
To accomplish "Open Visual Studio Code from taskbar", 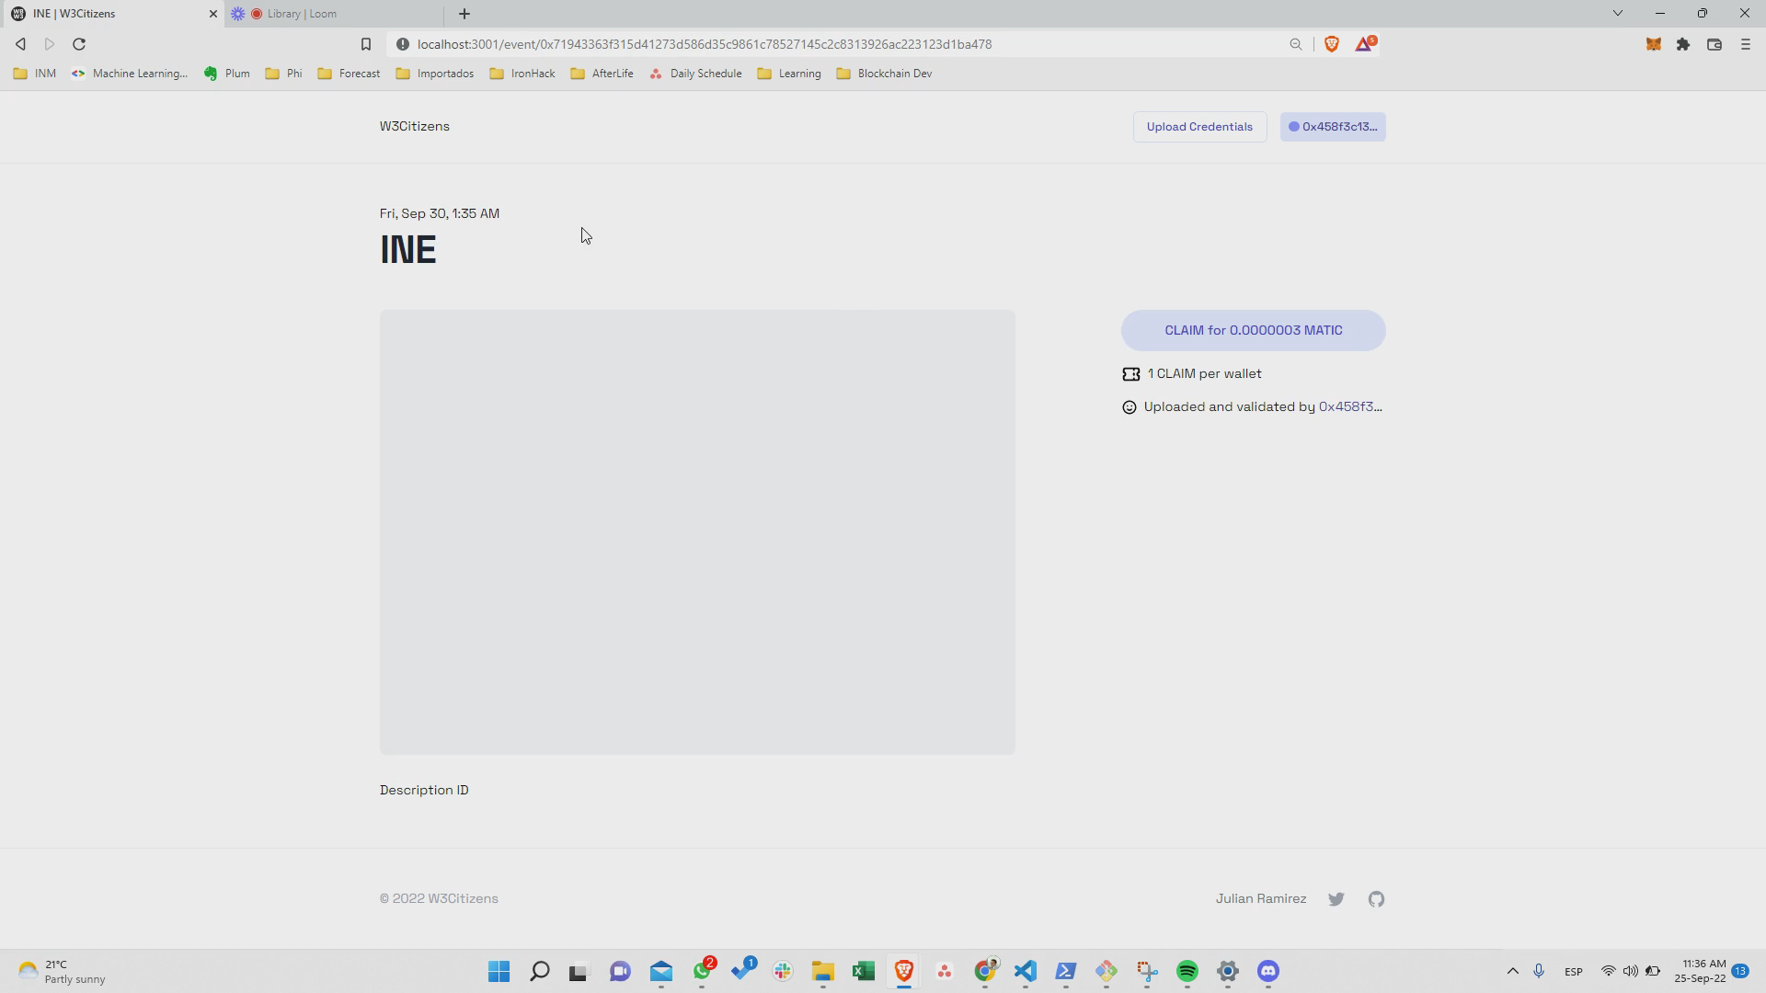I will [x=1026, y=971].
